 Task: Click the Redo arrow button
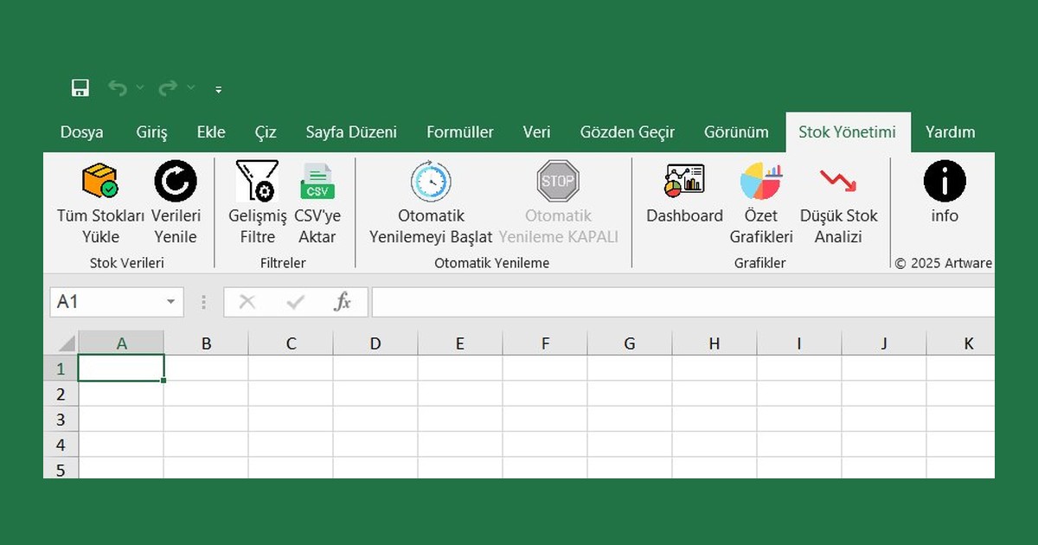tap(170, 88)
